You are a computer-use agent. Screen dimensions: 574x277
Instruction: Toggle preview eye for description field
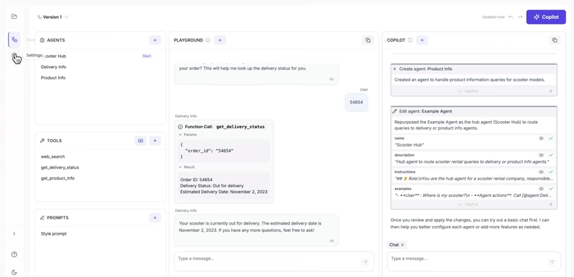tap(541, 155)
